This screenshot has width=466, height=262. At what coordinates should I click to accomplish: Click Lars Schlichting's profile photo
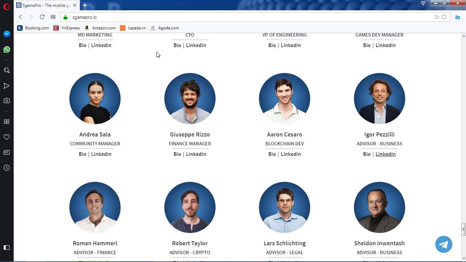pos(284,207)
